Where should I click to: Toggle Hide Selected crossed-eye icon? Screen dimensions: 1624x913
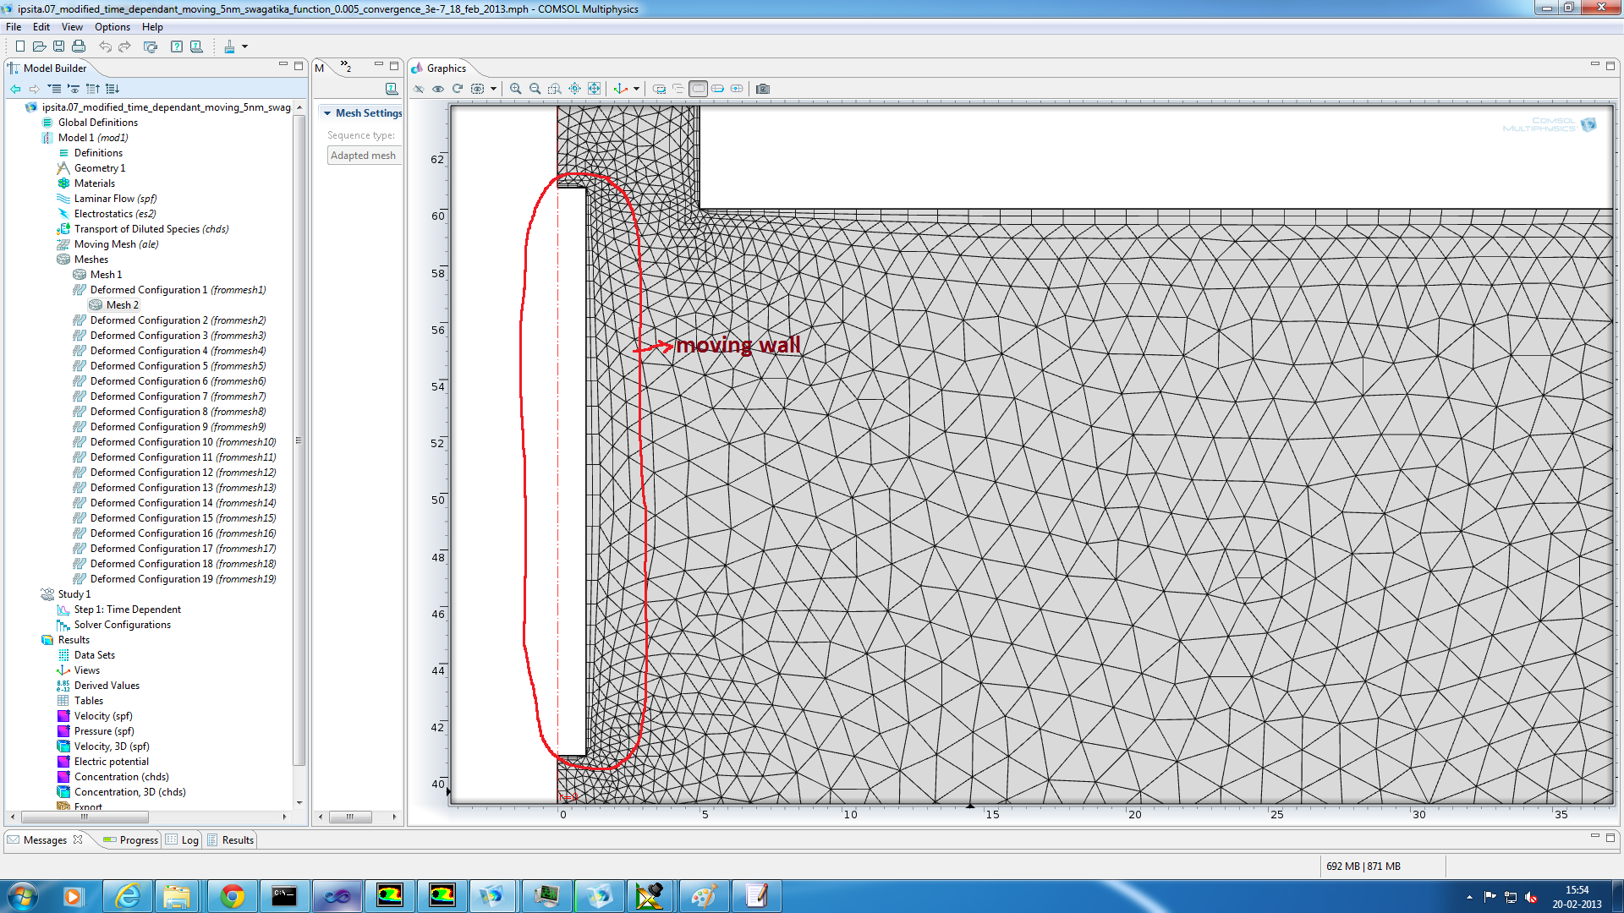[x=419, y=89]
